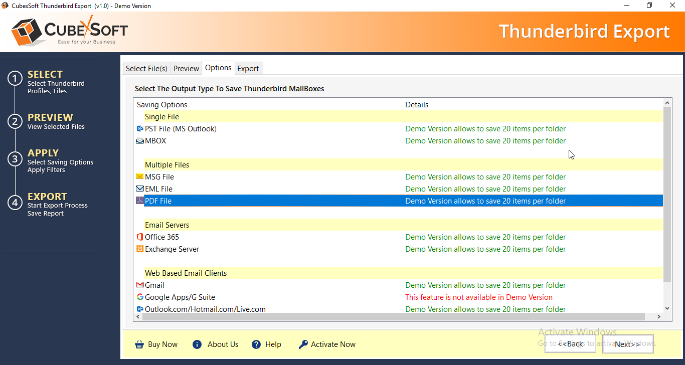685x365 pixels.
Task: Click the vertical scrollbar up arrow
Action: click(x=667, y=103)
